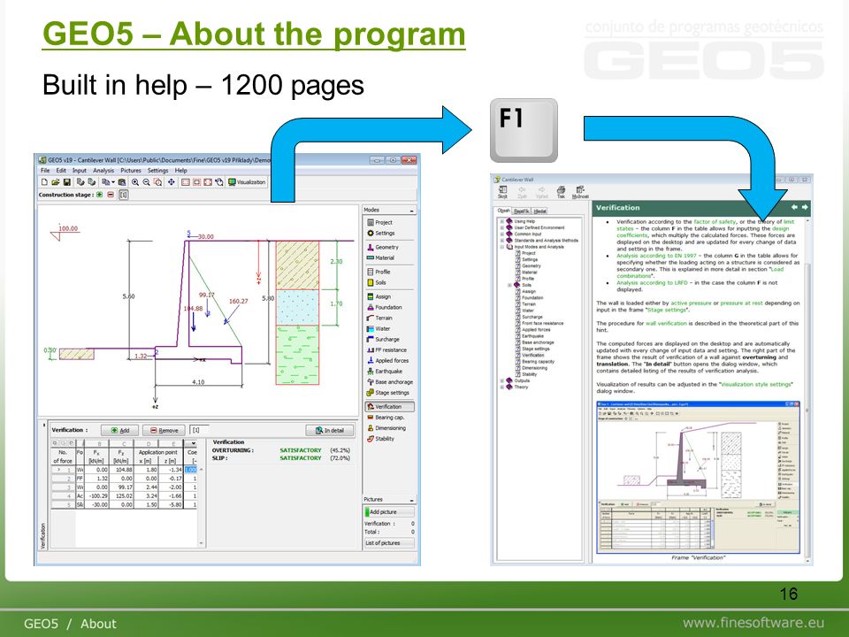Open the Stability mode
This screenshot has height=637, width=849.
[380, 439]
